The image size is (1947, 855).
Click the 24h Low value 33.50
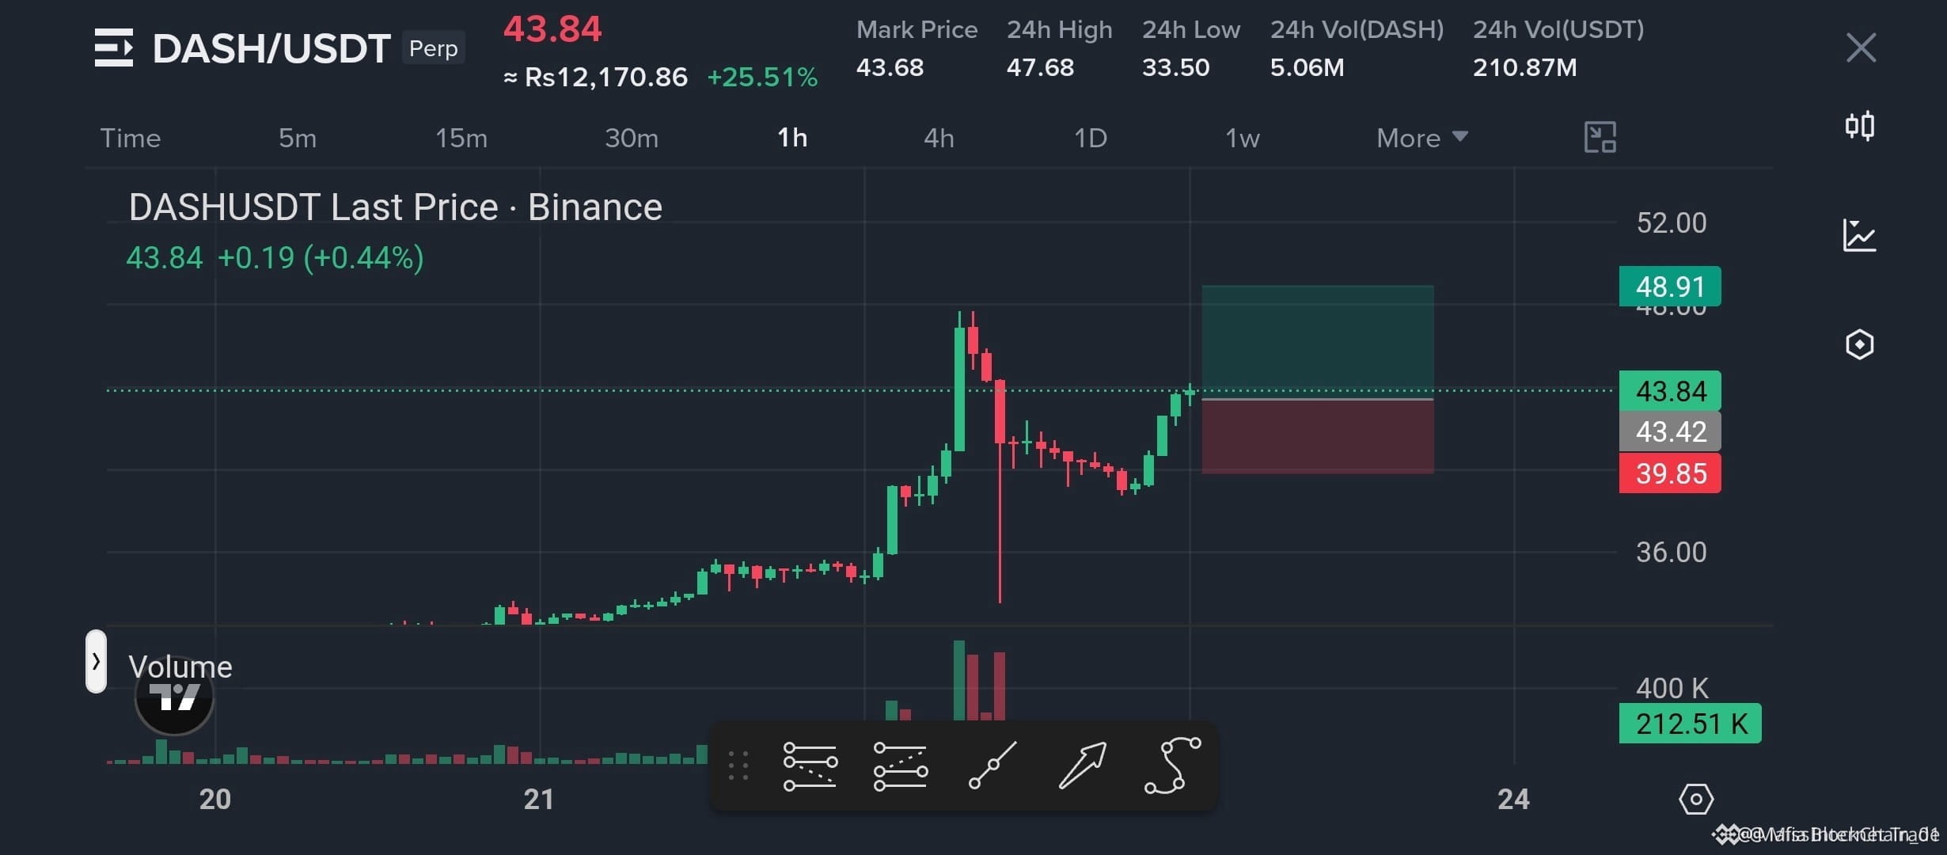point(1175,67)
